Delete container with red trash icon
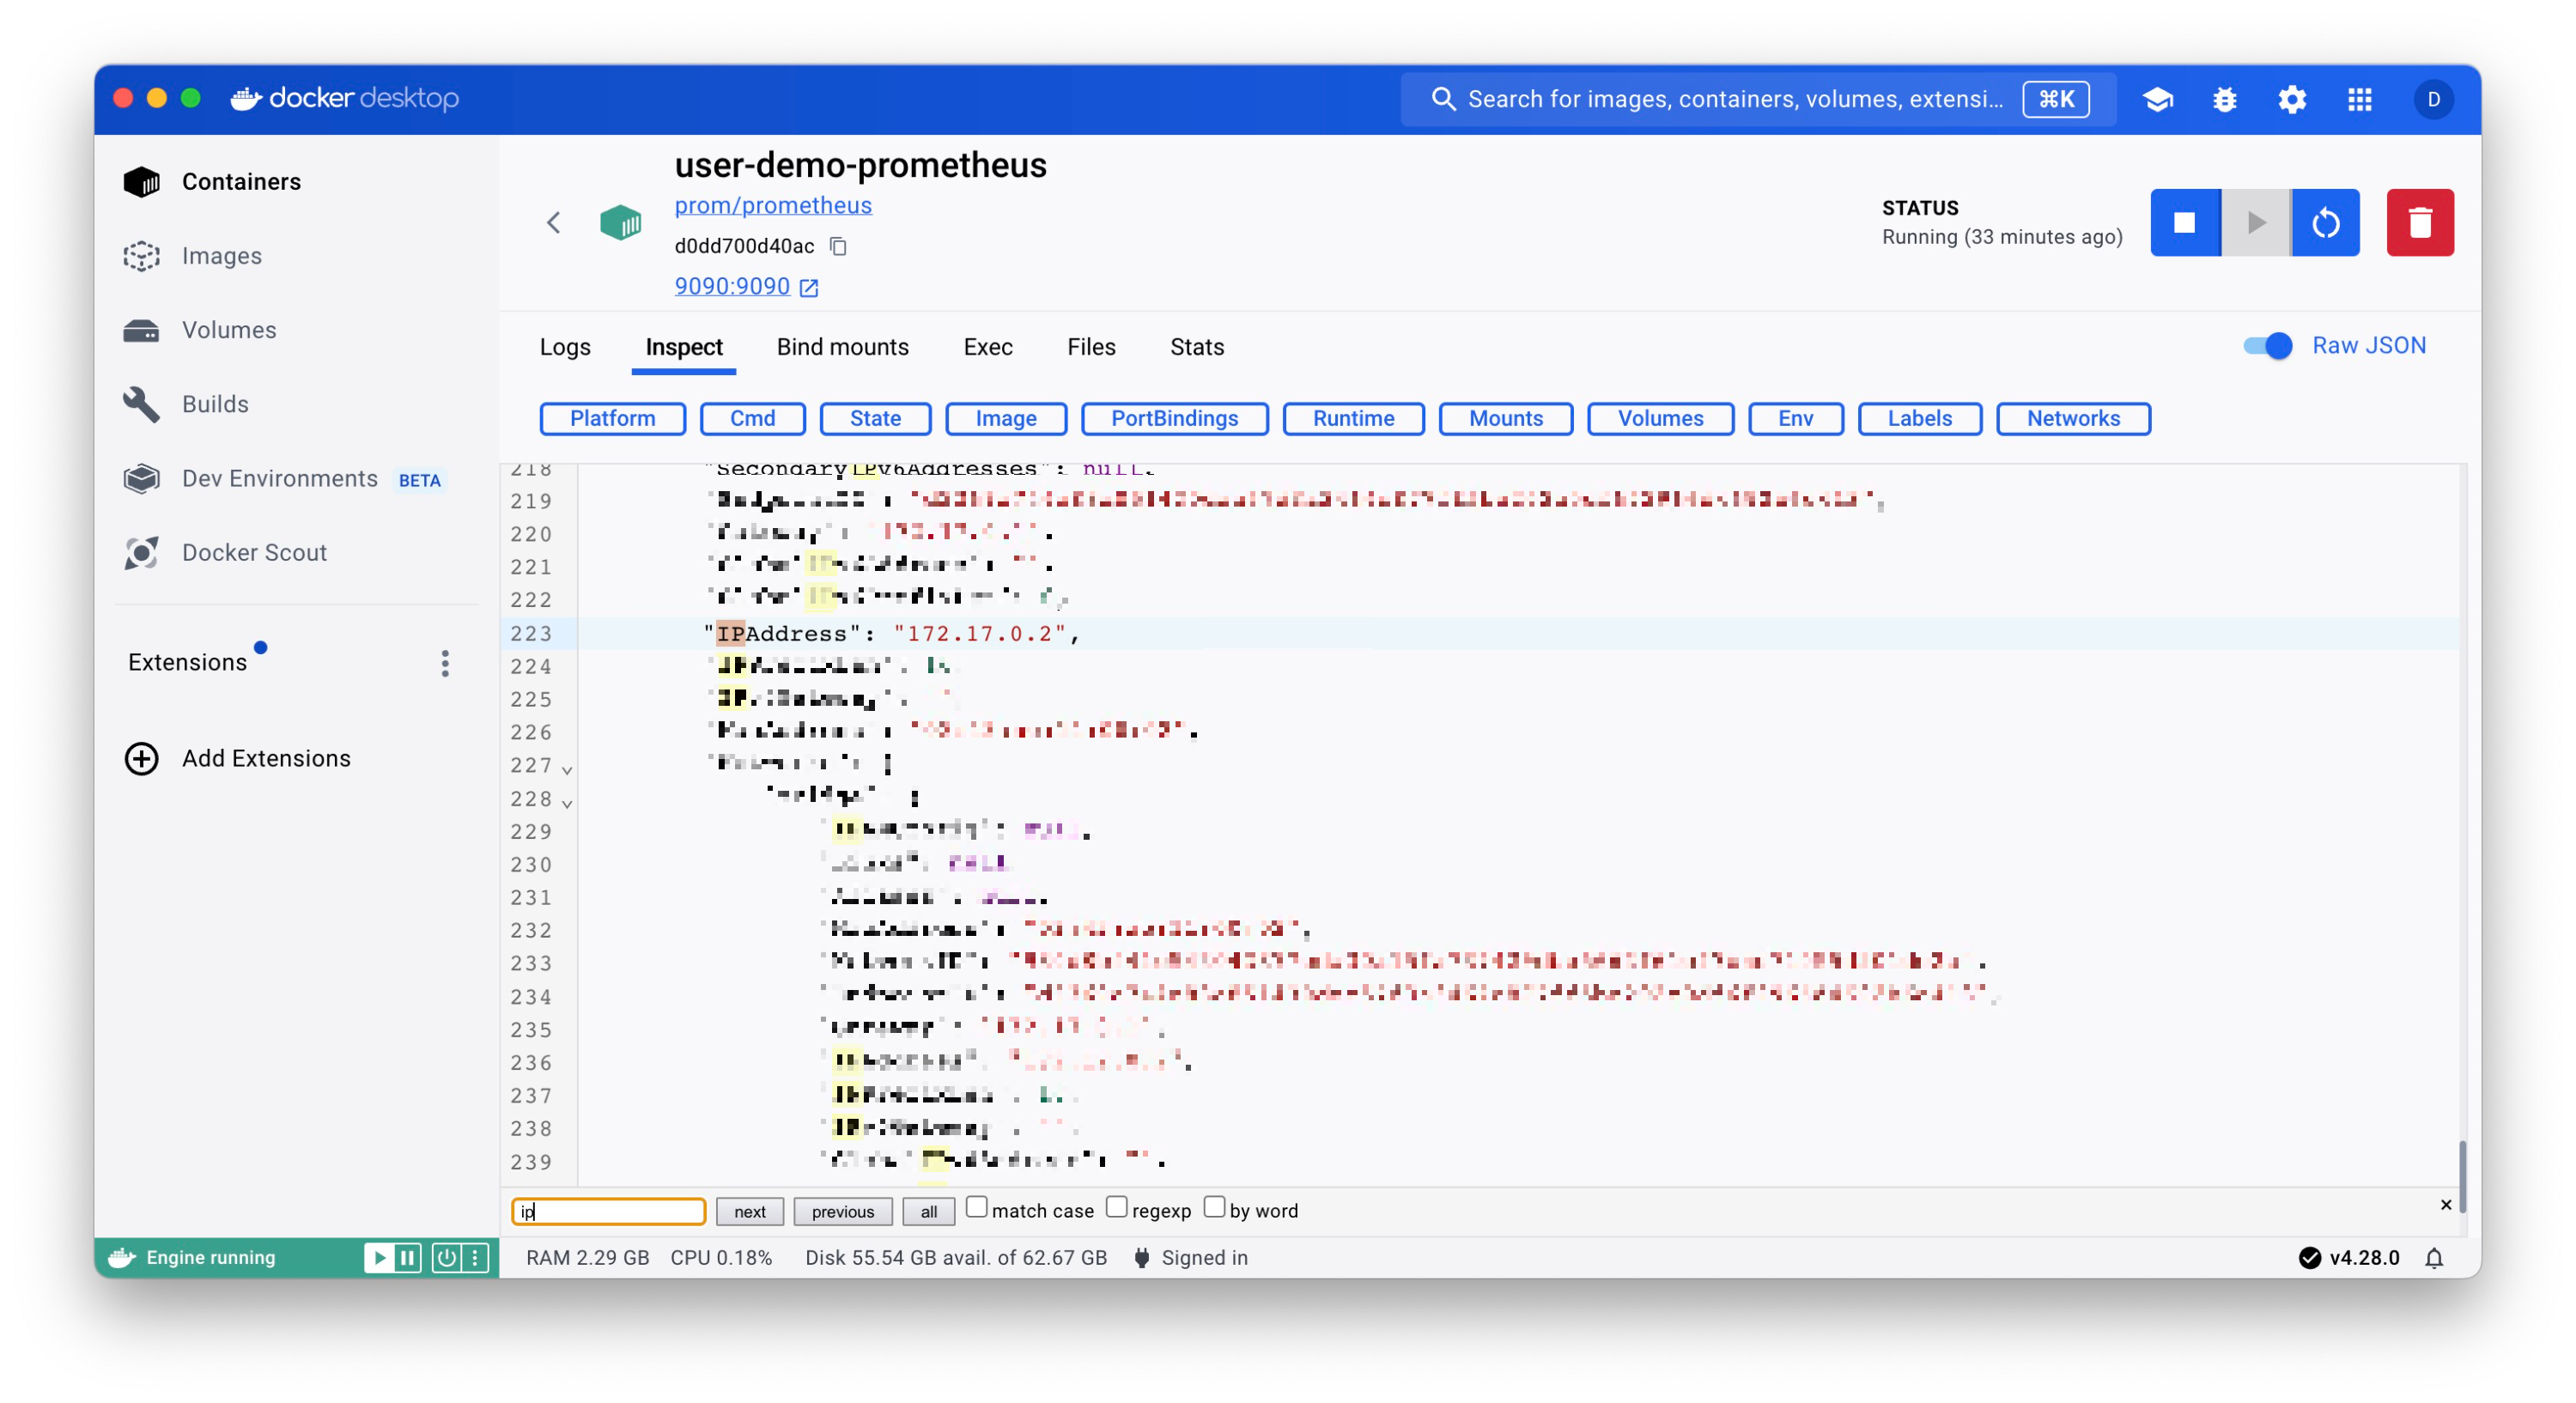 click(x=2419, y=222)
